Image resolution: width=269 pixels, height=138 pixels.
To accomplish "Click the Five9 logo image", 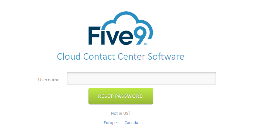I will 120,28.
